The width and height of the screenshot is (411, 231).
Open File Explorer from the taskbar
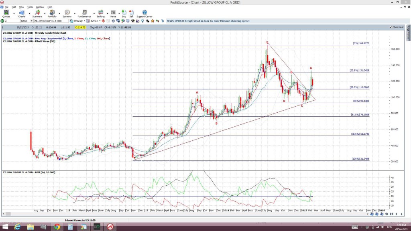pyautogui.click(x=31, y=227)
